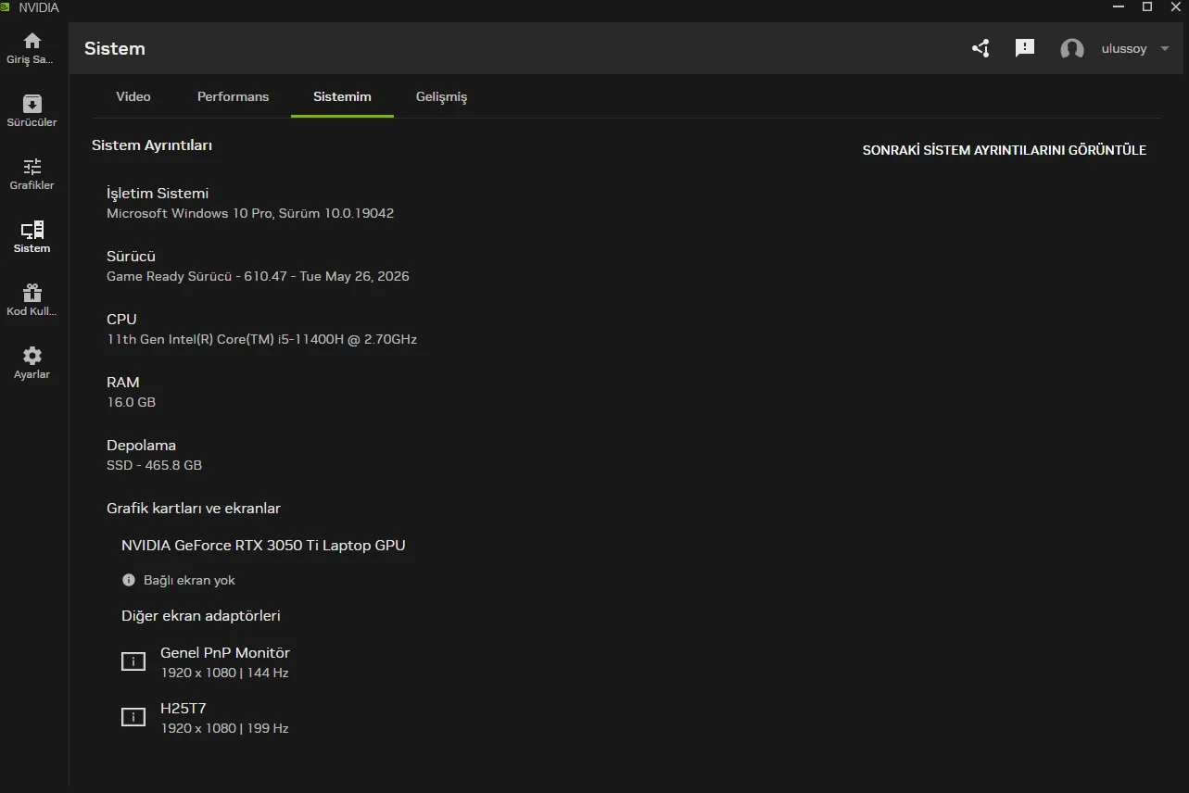Click SONRAKİ SİSTEM AYRINTILARINI GÖRÜNTÜLE

click(1005, 150)
